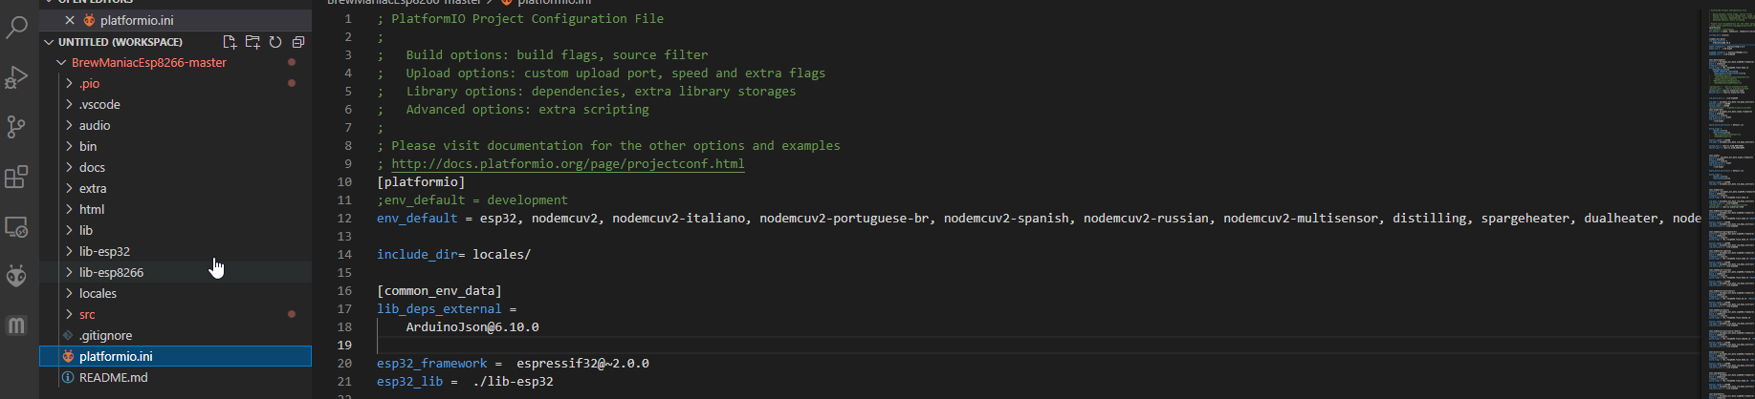Open Source Control view
Viewport: 1755px width, 399px height.
click(x=16, y=127)
